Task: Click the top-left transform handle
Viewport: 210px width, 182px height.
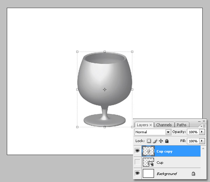Action: click(x=77, y=52)
